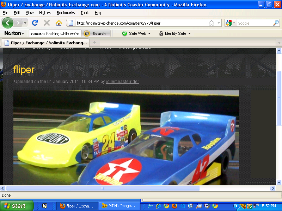
Task: Open the Tools menu
Action: click(x=85, y=13)
